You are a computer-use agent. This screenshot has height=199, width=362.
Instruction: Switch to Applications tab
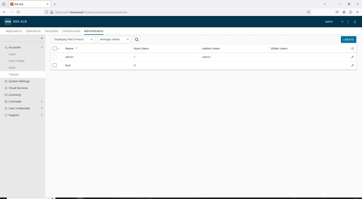(14, 31)
